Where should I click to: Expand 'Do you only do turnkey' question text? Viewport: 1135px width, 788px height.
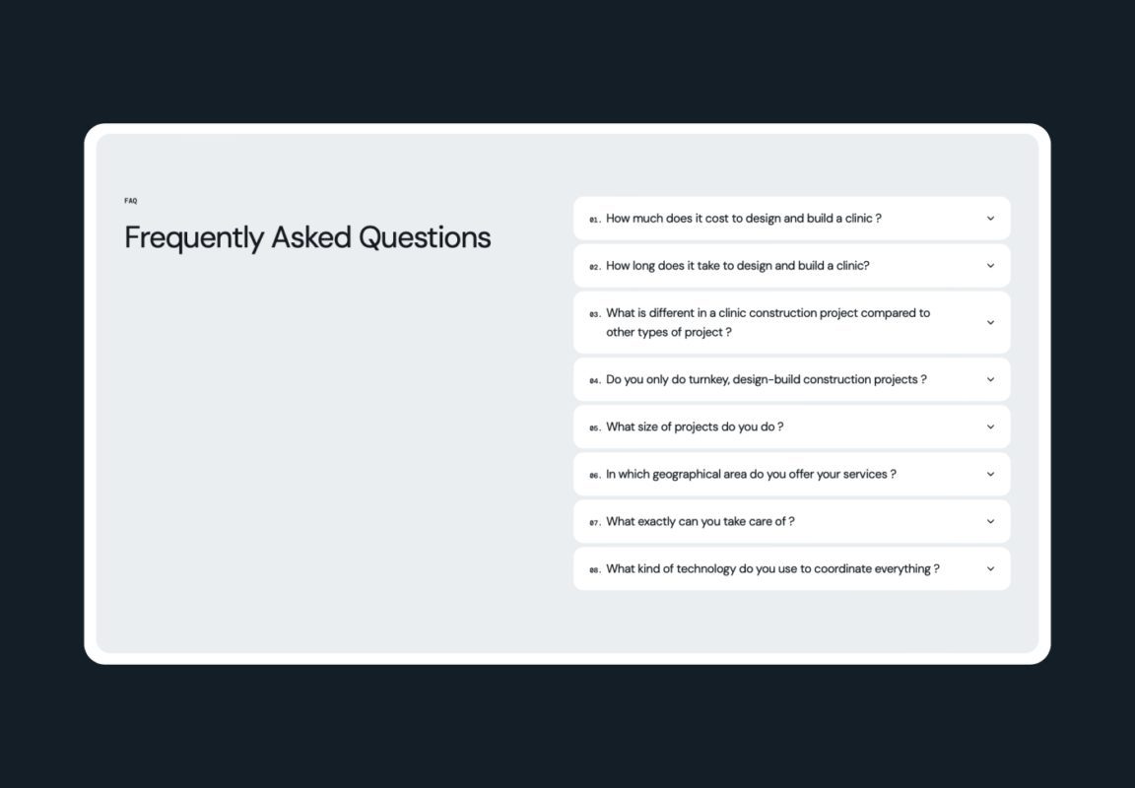click(x=766, y=379)
